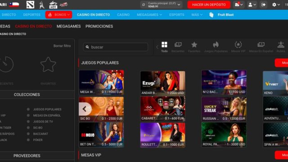Image resolution: width=288 pixels, height=162 pixels.
Task: Open Sic Bo game thumbnail
Action: pyautogui.click(x=101, y=109)
